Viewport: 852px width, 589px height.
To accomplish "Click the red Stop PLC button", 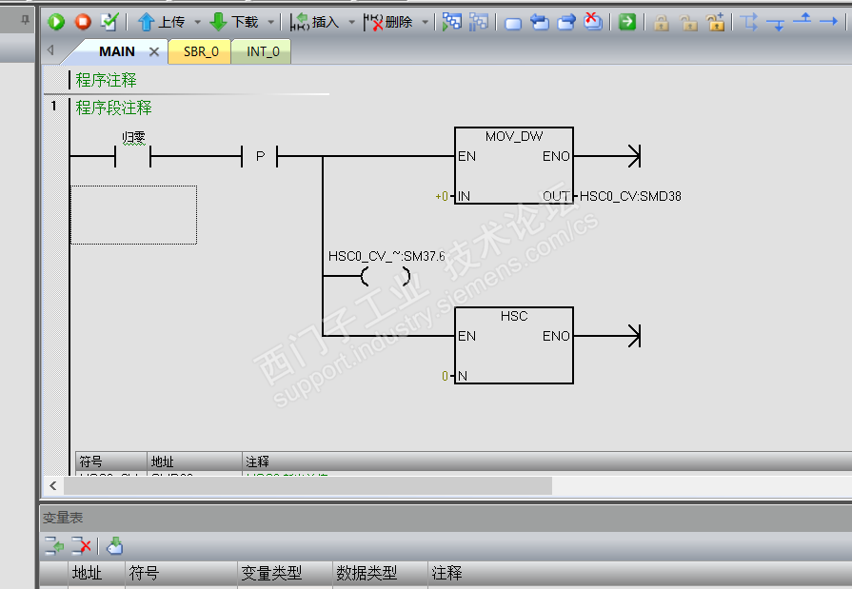I will pyautogui.click(x=83, y=22).
